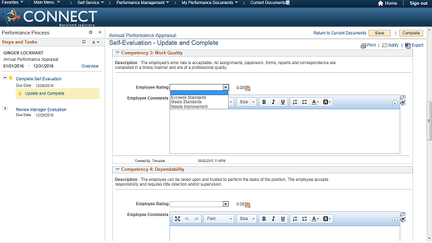Open Return to Current Documents link
This screenshot has width=432, height=243.
(340, 33)
